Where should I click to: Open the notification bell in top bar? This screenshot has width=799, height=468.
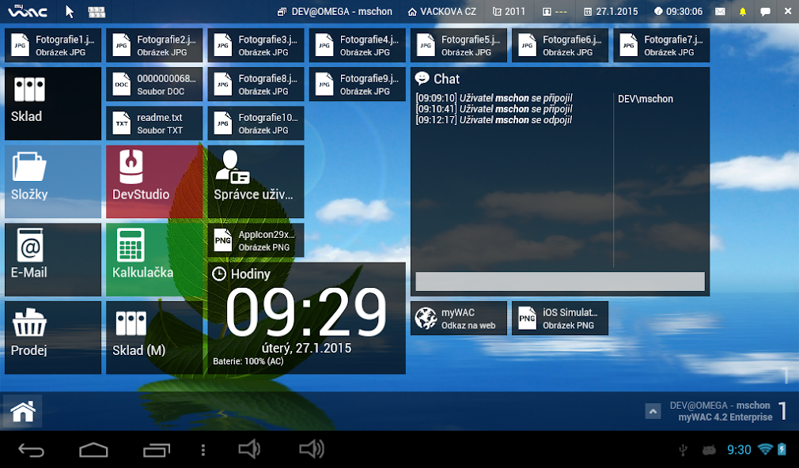point(743,12)
